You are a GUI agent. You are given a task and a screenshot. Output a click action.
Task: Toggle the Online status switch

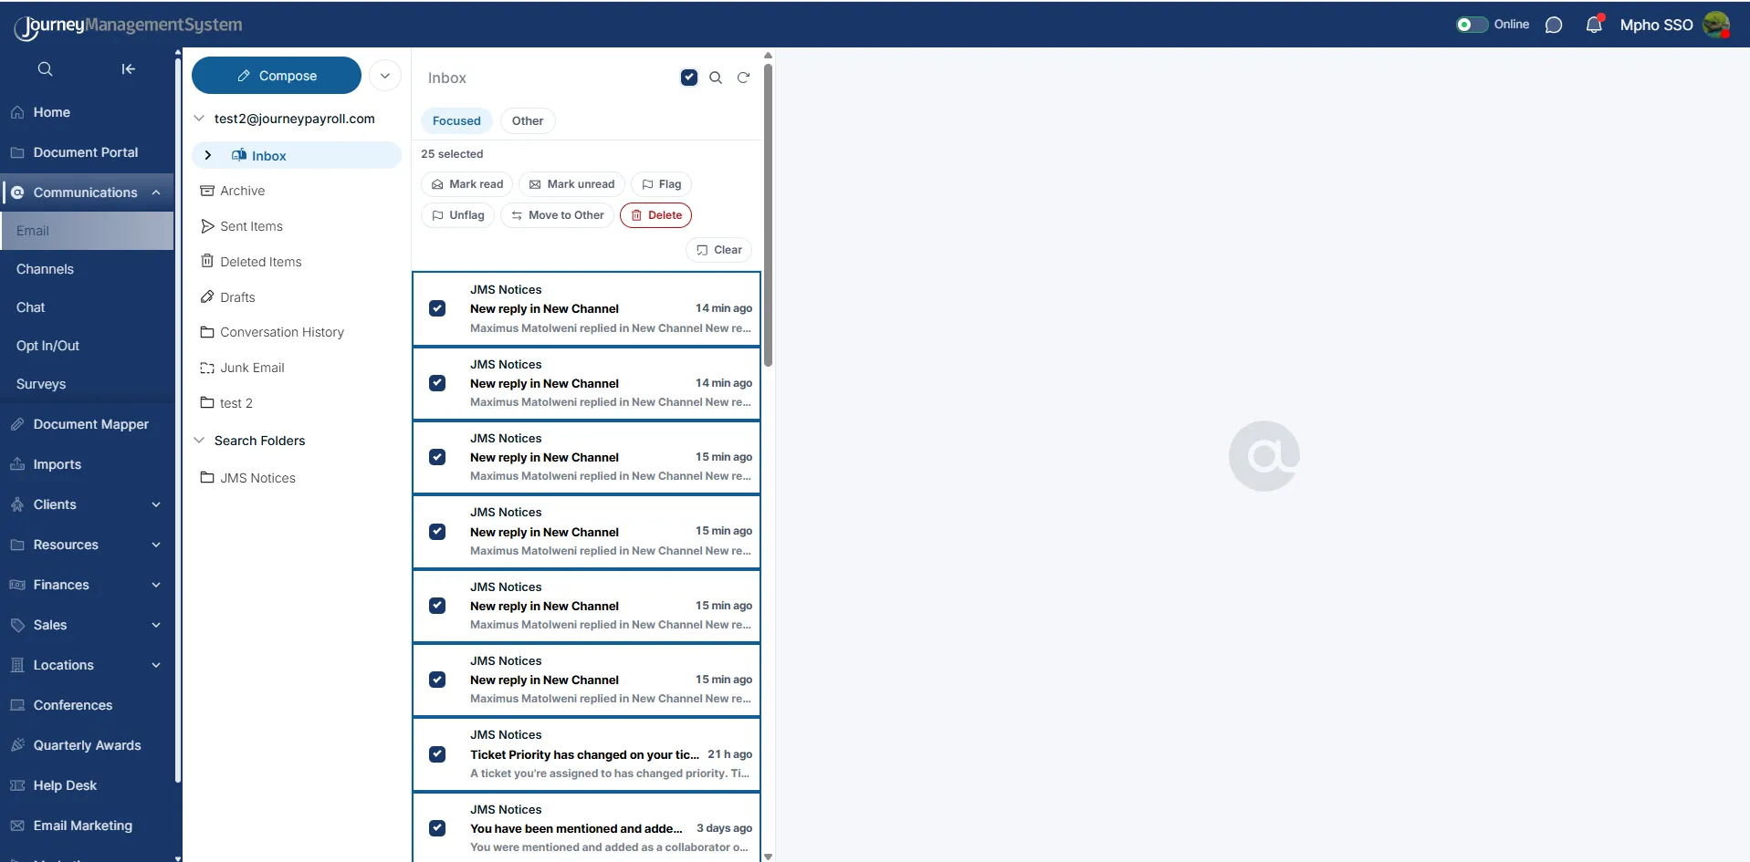1471,25
